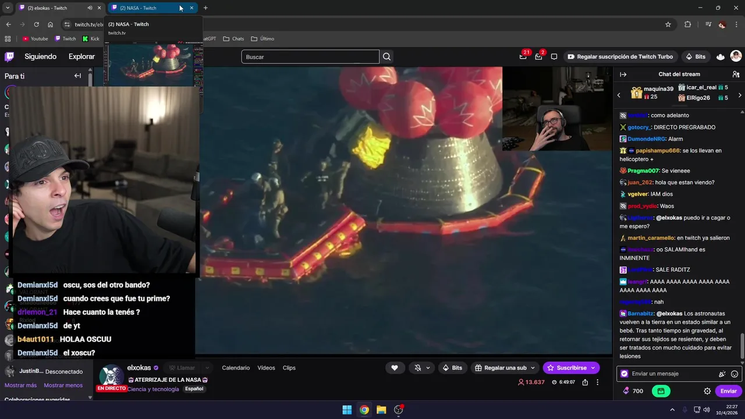This screenshot has height=419, width=745.
Task: Click the Bits button in top bar
Action: (x=696, y=56)
